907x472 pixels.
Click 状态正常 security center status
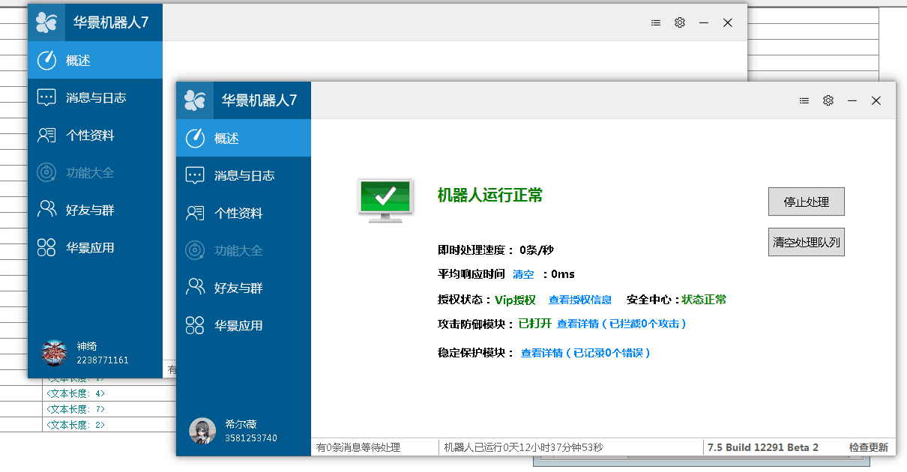tap(704, 300)
